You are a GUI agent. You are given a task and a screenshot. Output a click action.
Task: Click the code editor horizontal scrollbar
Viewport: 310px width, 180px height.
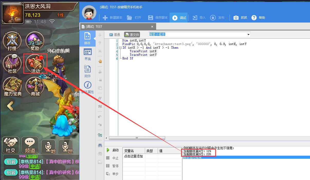click(x=137, y=138)
